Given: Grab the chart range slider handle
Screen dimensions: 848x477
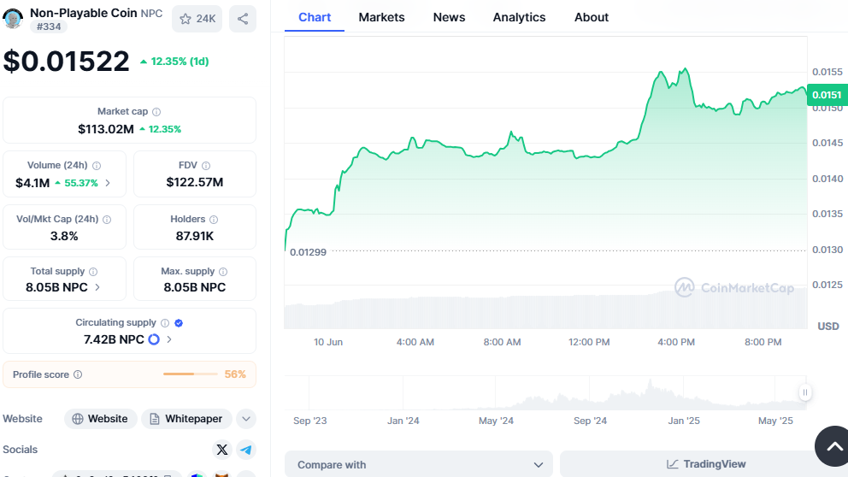Looking at the screenshot, I should click(x=804, y=392).
